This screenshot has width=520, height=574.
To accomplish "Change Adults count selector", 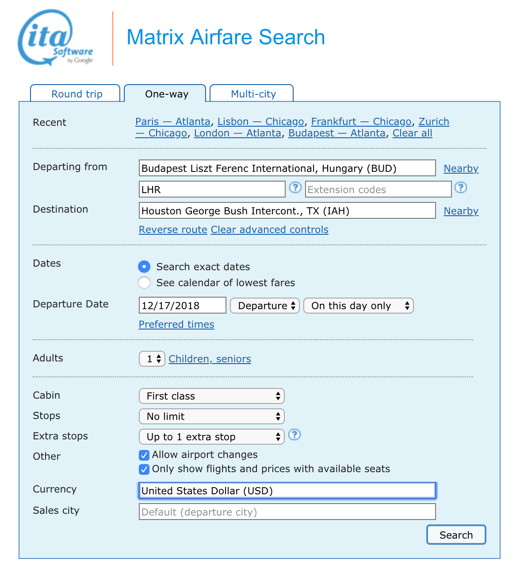I will pyautogui.click(x=152, y=359).
